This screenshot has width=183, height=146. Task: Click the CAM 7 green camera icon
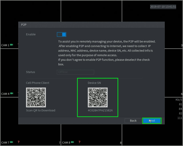click(12, 142)
